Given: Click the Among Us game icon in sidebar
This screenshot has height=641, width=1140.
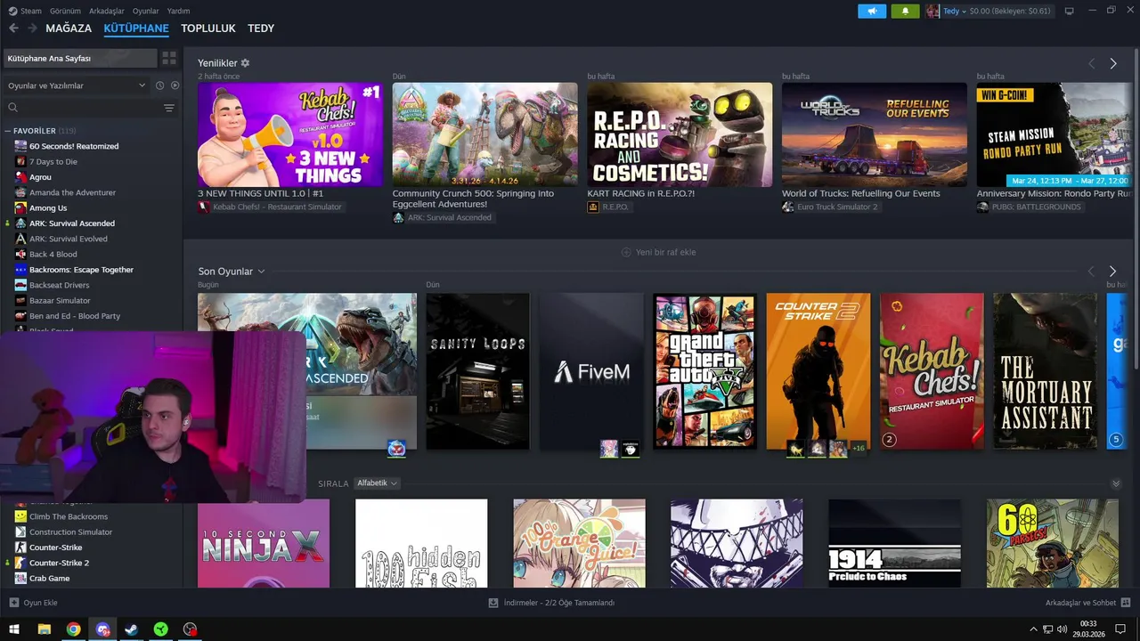Looking at the screenshot, I should (20, 208).
